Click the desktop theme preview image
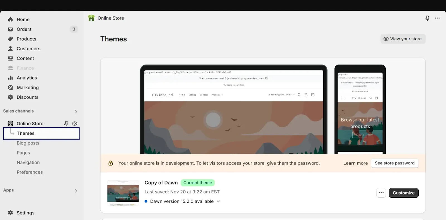 [x=234, y=109]
